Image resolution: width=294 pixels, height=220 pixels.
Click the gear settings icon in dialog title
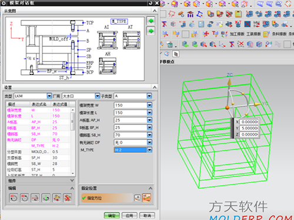click(x=4, y=3)
